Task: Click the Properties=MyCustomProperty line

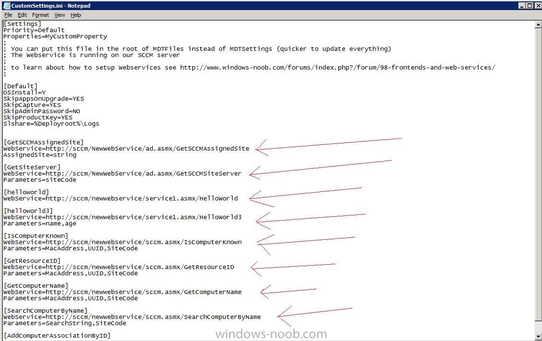Action: pyautogui.click(x=55, y=36)
